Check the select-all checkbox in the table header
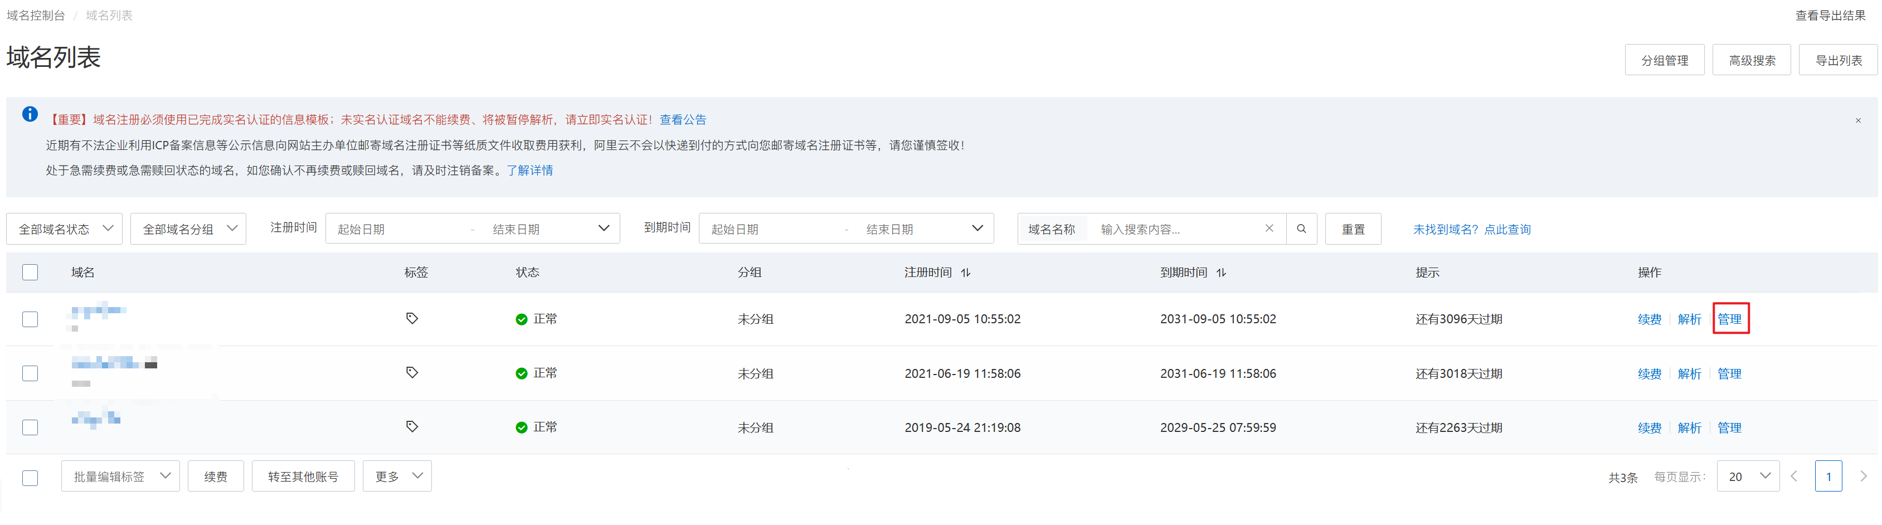The width and height of the screenshot is (1882, 525). coord(30,273)
